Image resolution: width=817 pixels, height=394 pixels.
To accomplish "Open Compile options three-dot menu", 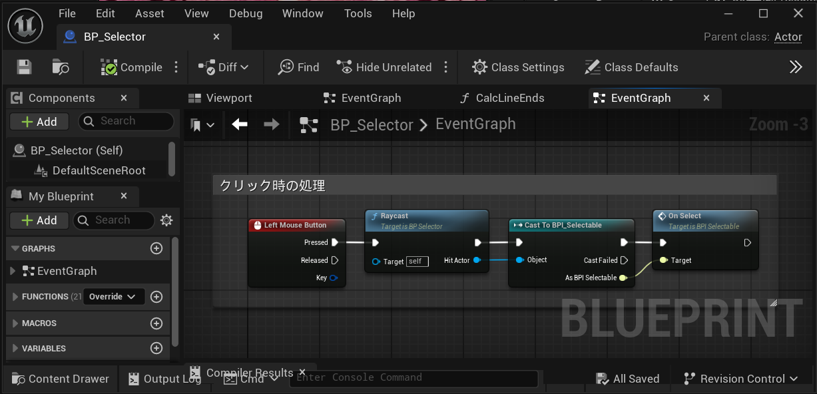I will coord(176,67).
